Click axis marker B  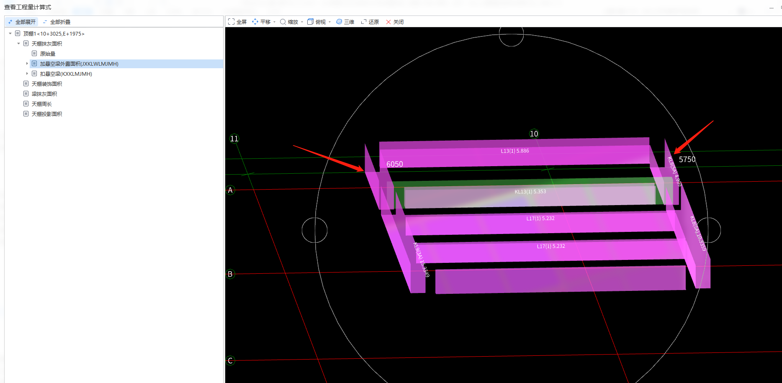click(x=230, y=274)
